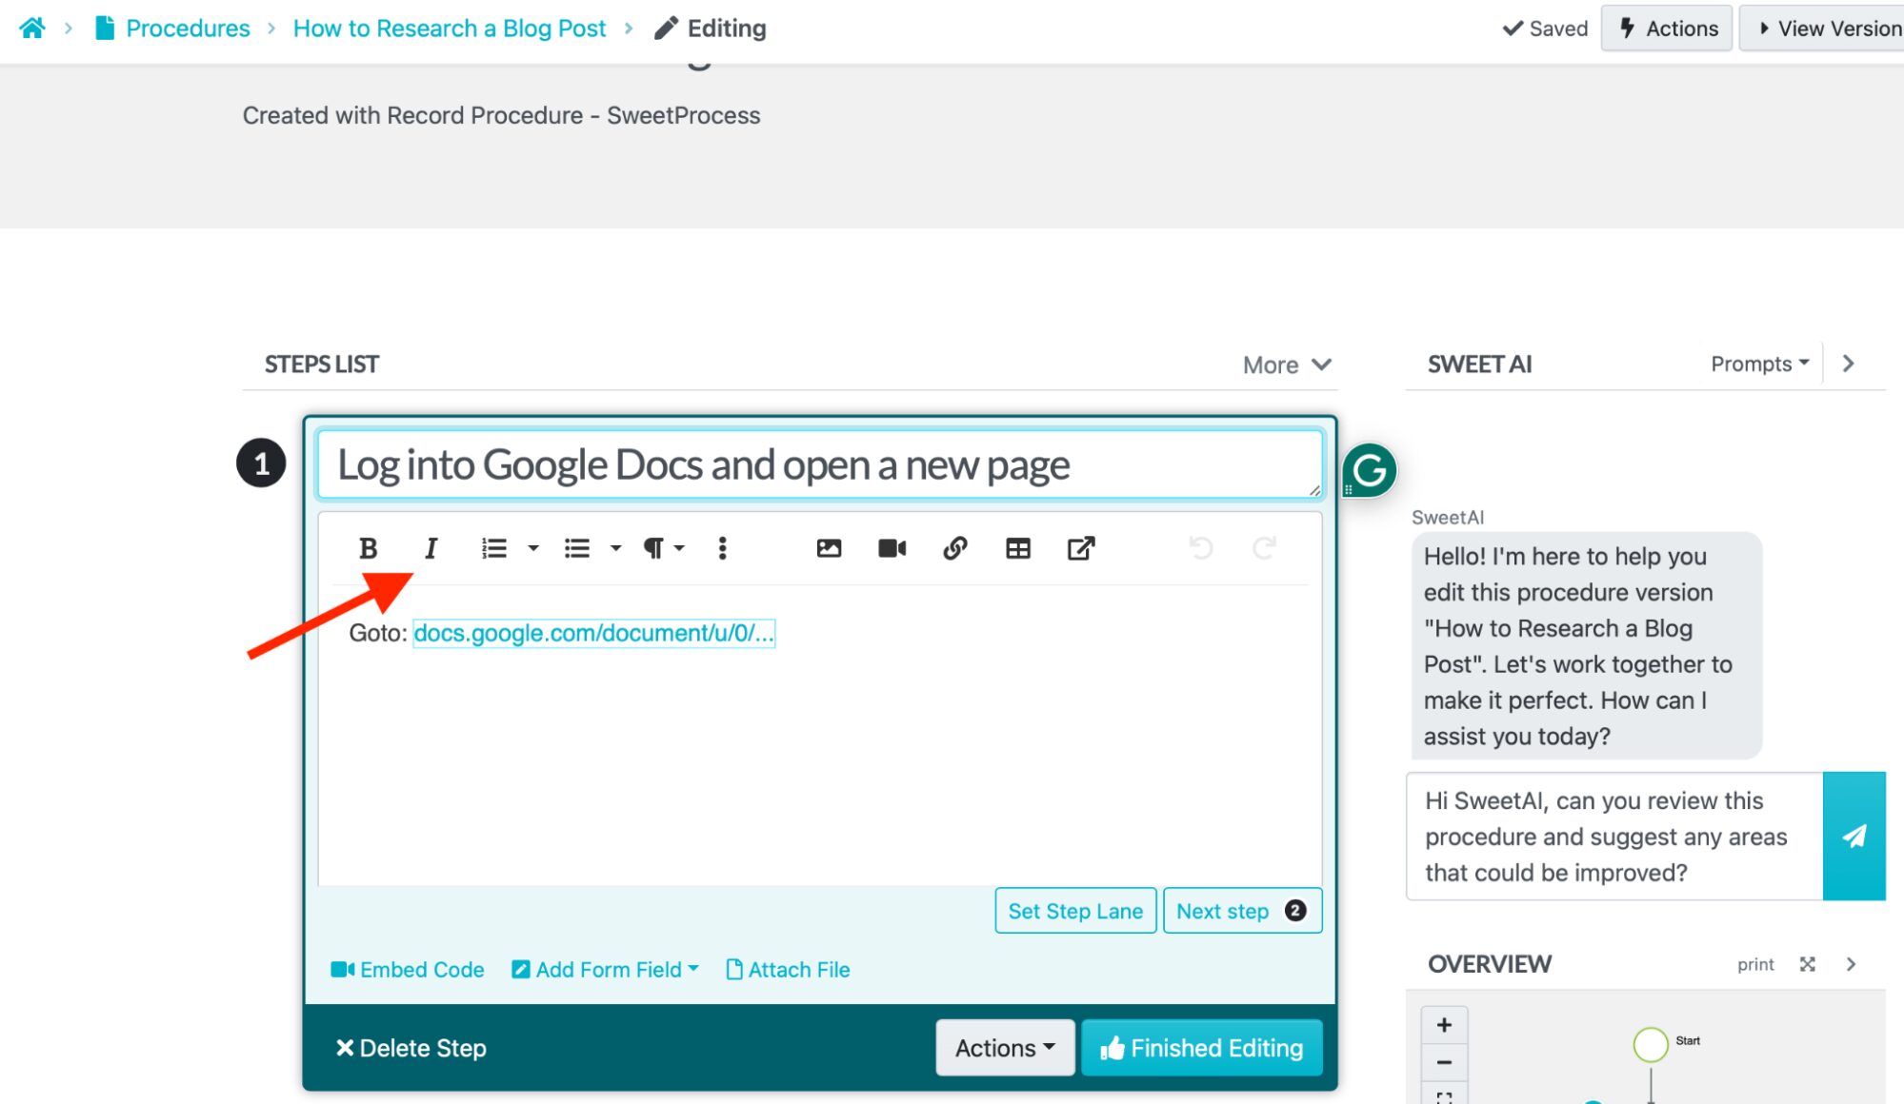This screenshot has height=1104, width=1904.
Task: Open the docs.google.com document link
Action: 593,633
